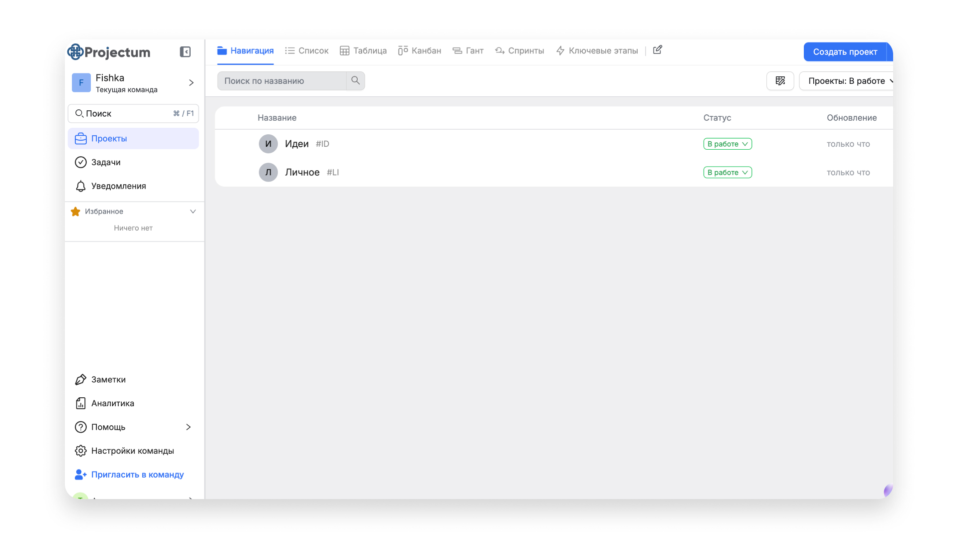Open Уведомления bell in sidebar
Screen dimensions: 958x539
coord(118,186)
